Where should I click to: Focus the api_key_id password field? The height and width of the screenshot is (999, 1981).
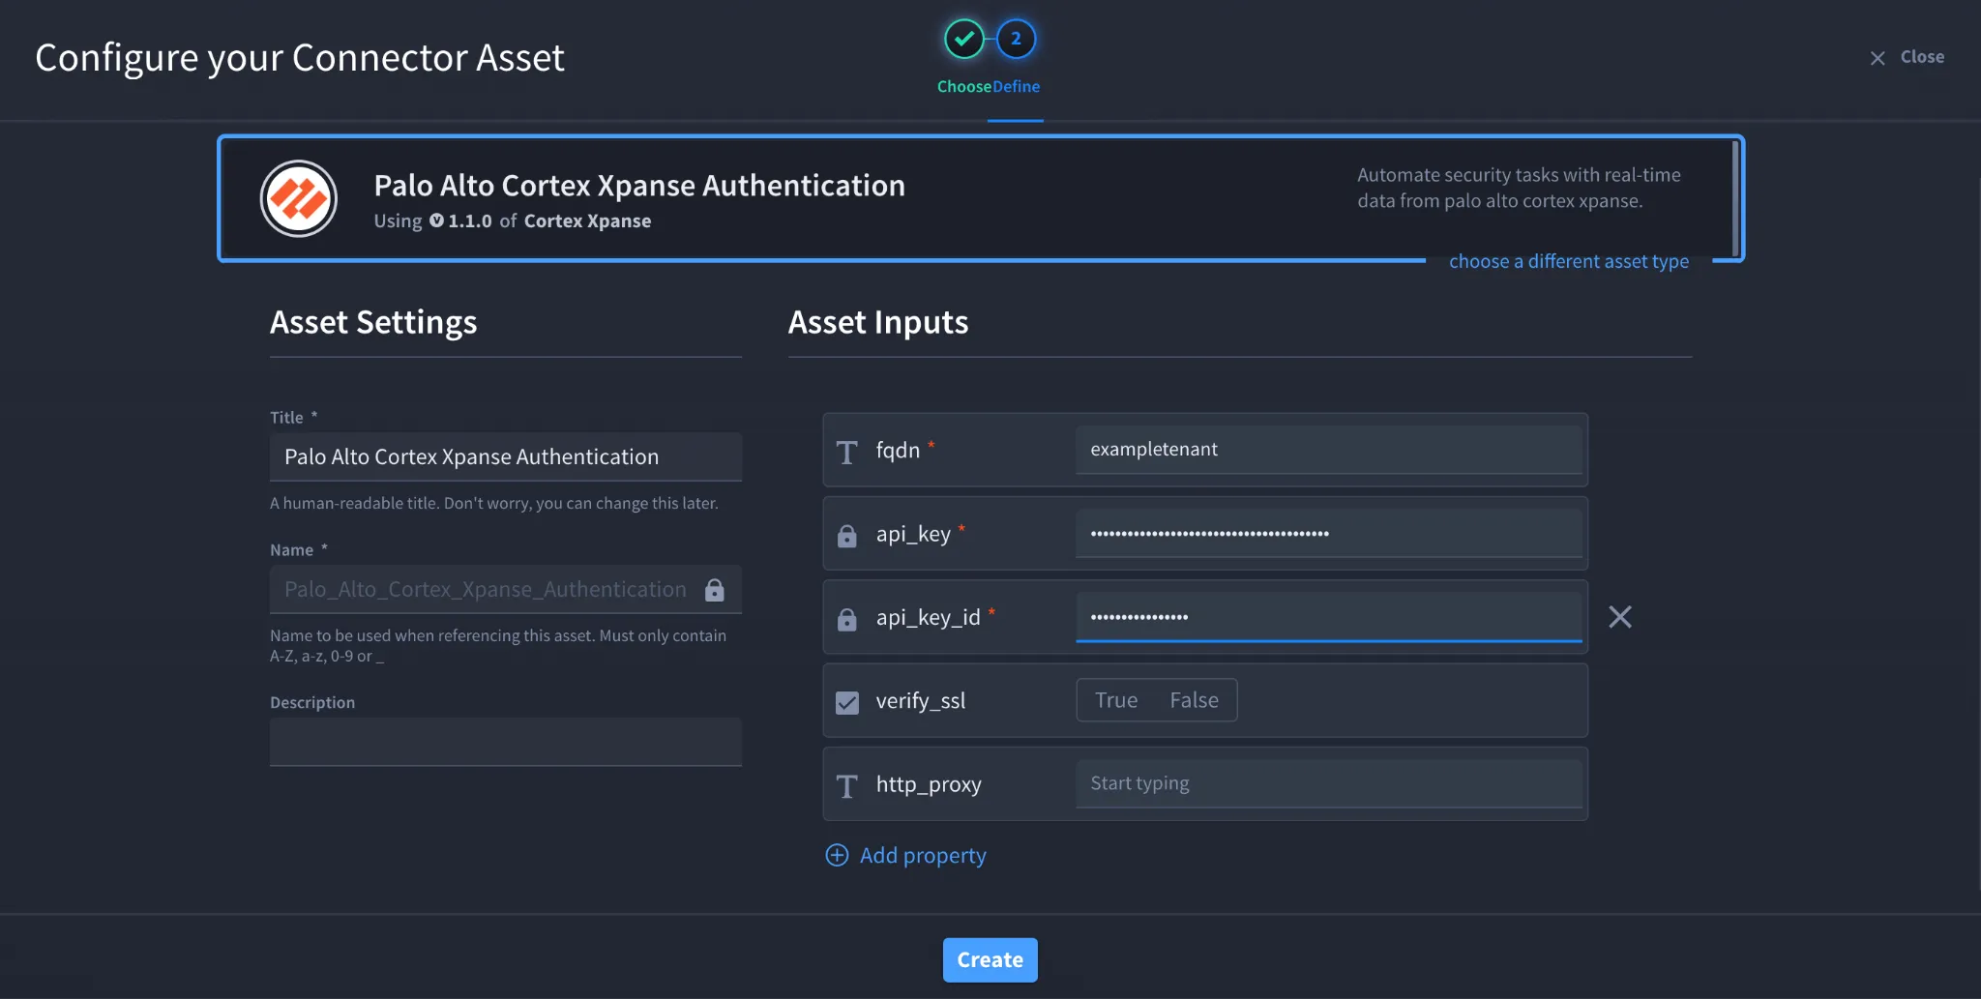click(x=1329, y=617)
